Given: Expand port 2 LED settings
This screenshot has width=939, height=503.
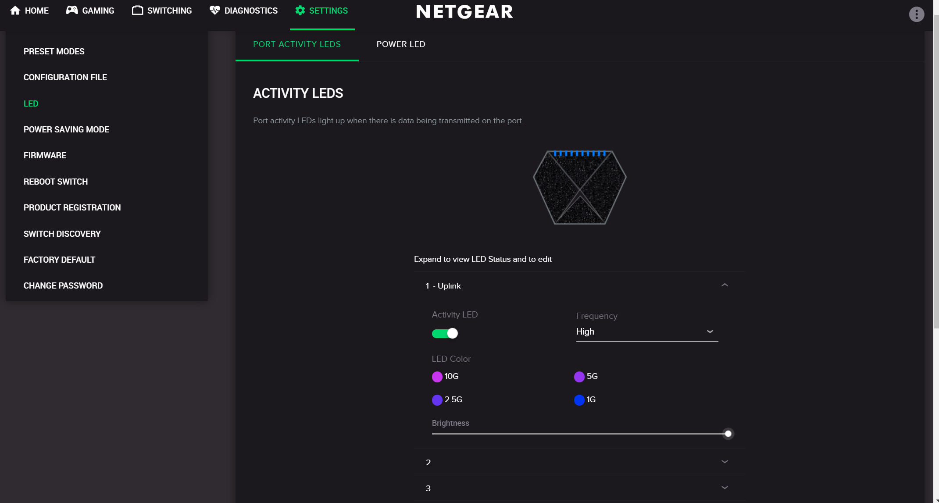Looking at the screenshot, I should pyautogui.click(x=725, y=462).
